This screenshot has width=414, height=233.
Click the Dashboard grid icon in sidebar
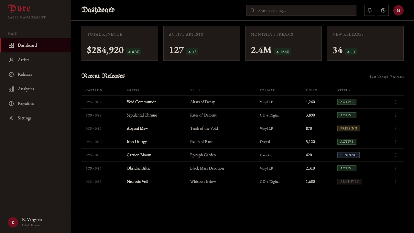(11, 45)
